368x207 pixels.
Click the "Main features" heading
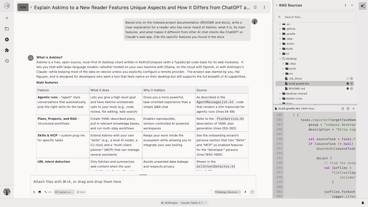click(x=47, y=83)
